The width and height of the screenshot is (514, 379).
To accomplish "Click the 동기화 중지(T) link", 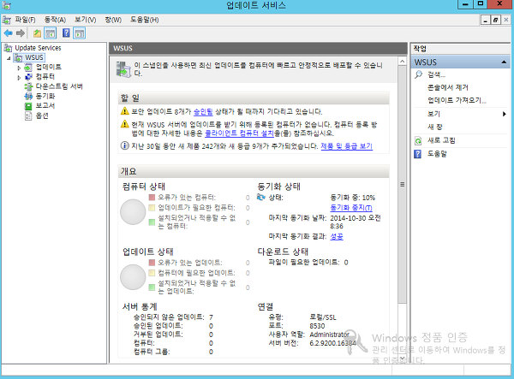I will click(x=351, y=208).
